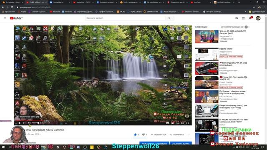Click the СОХРАНИТЬ save button
Screen dimensions: 267x150
click(177, 135)
